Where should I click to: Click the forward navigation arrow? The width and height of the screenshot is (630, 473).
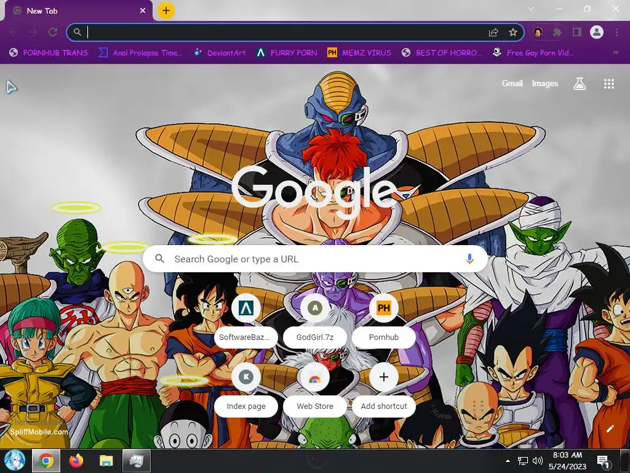click(x=33, y=32)
